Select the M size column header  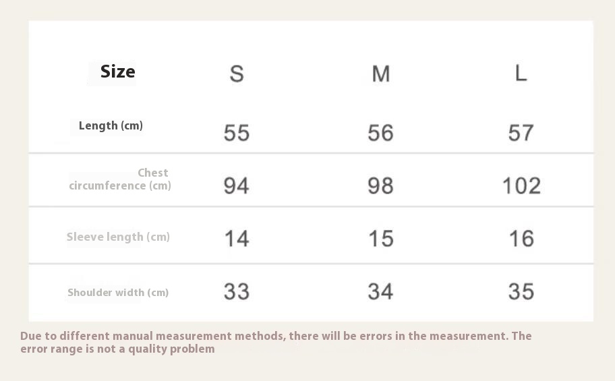tap(381, 74)
